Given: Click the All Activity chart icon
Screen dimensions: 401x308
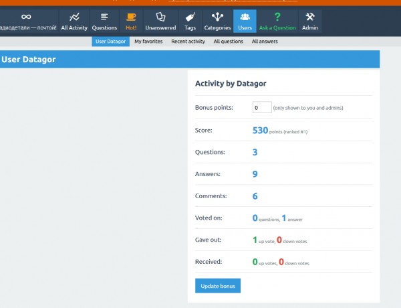Looking at the screenshot, I should tap(74, 17).
